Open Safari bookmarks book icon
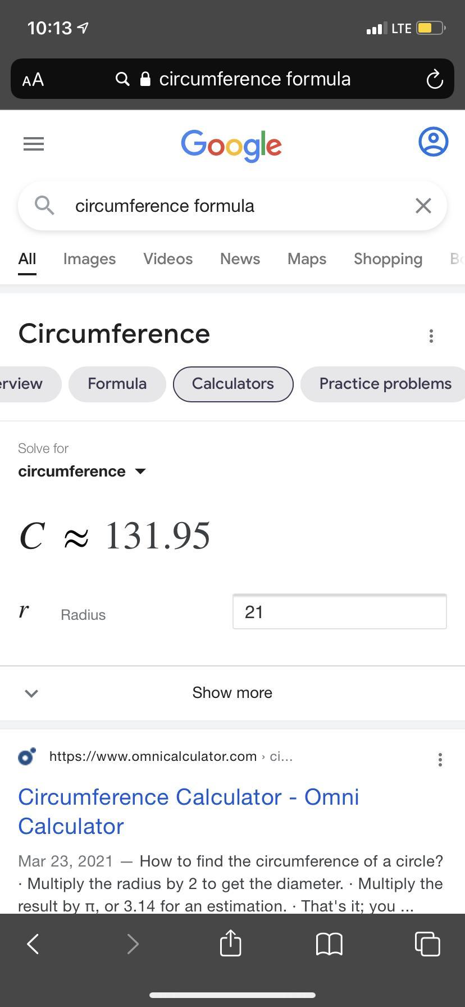The width and height of the screenshot is (465, 1007). [x=329, y=944]
